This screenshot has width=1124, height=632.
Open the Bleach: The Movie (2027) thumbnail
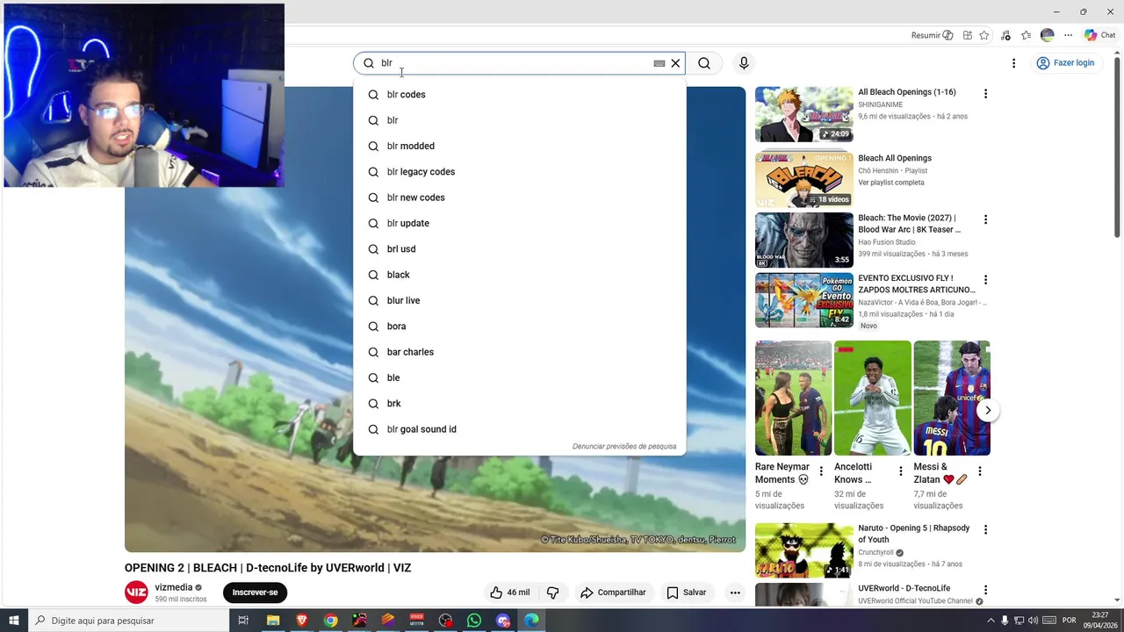tap(804, 241)
